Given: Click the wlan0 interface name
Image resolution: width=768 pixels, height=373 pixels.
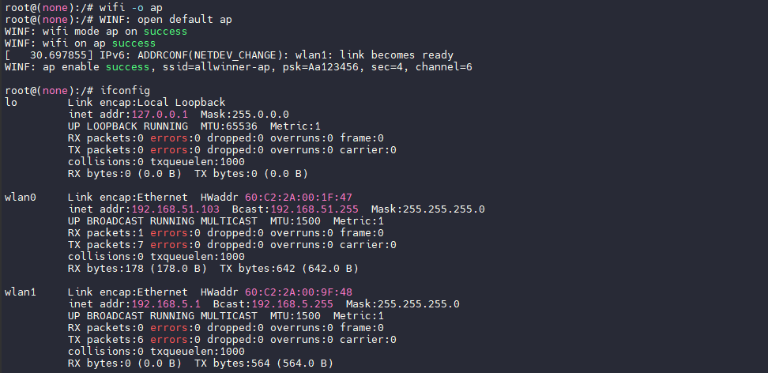Looking at the screenshot, I should [x=21, y=197].
